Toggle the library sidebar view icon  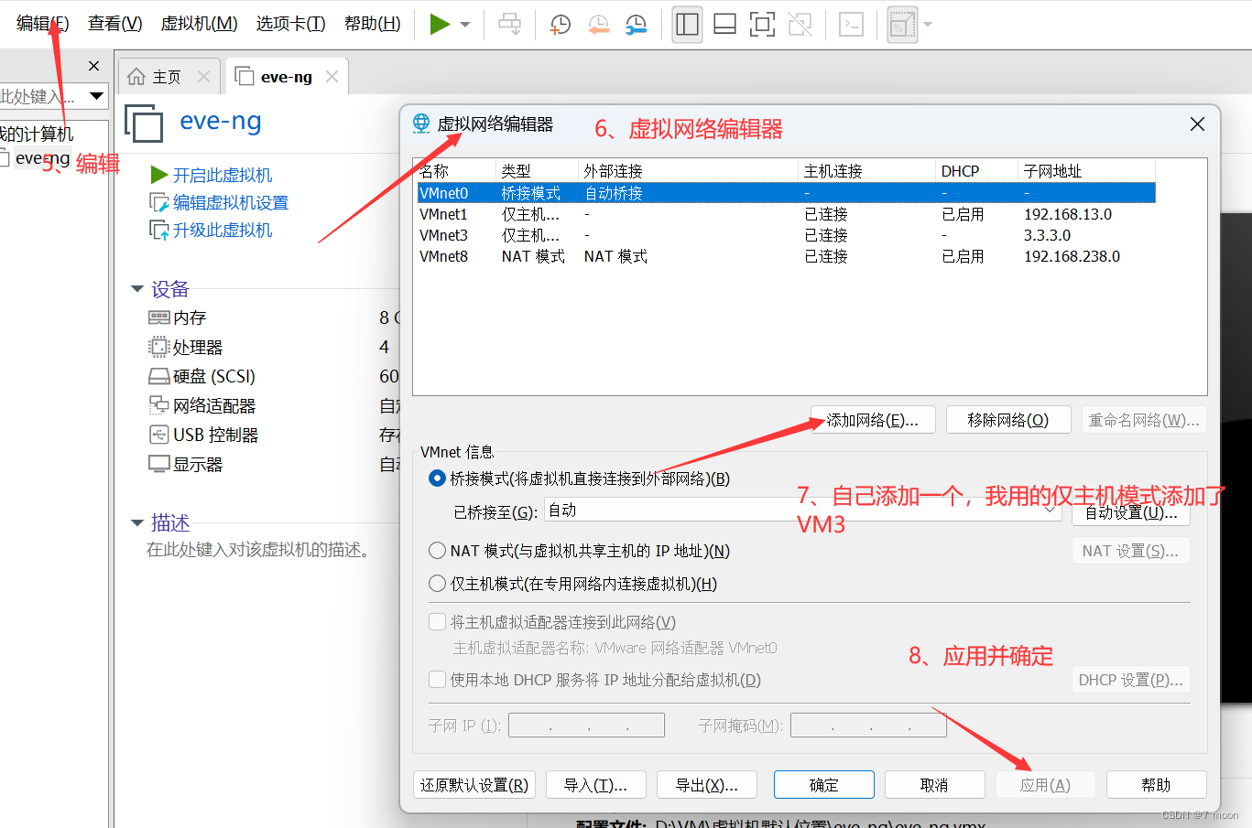click(x=687, y=25)
